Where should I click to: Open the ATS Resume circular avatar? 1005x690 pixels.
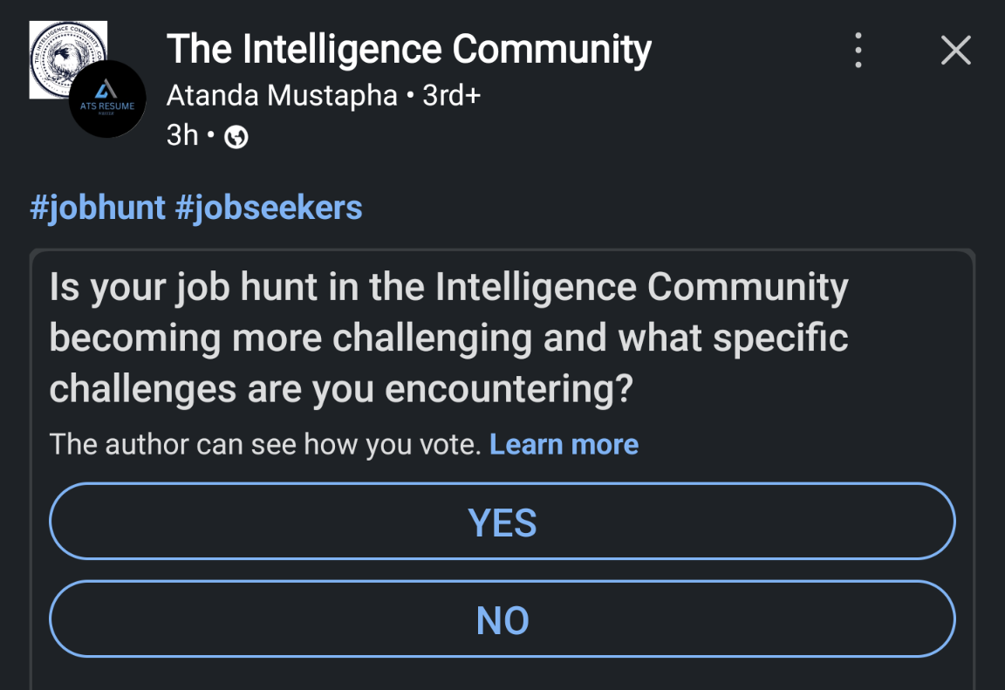tap(107, 99)
